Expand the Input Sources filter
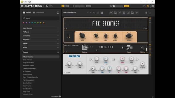The height and width of the screenshot is (98, 175). click(41, 28)
